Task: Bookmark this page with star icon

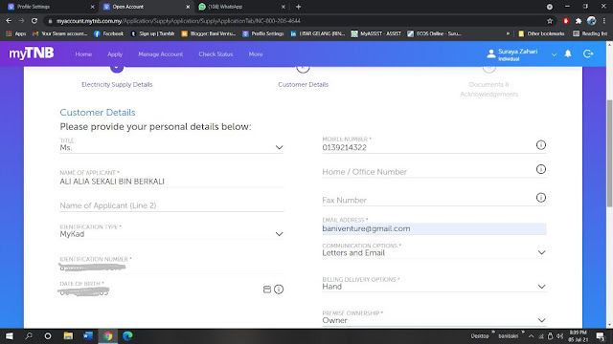Action: pyautogui.click(x=550, y=21)
